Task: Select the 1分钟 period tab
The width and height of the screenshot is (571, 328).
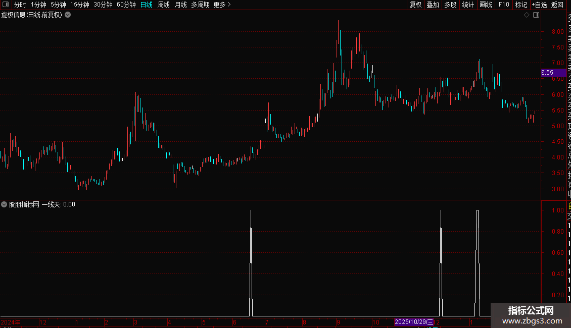Action: [38, 5]
